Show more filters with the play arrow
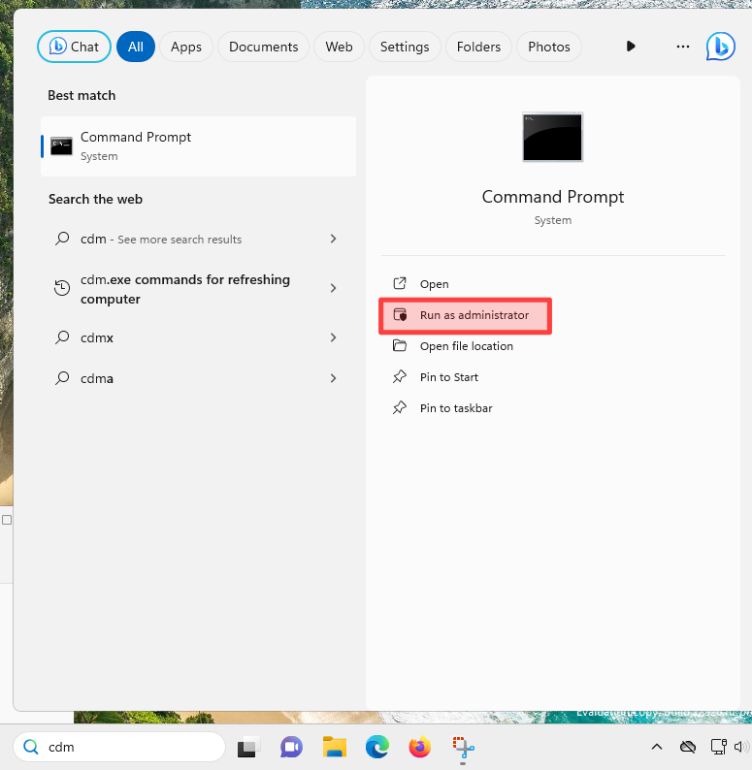This screenshot has height=770, width=752. [631, 47]
